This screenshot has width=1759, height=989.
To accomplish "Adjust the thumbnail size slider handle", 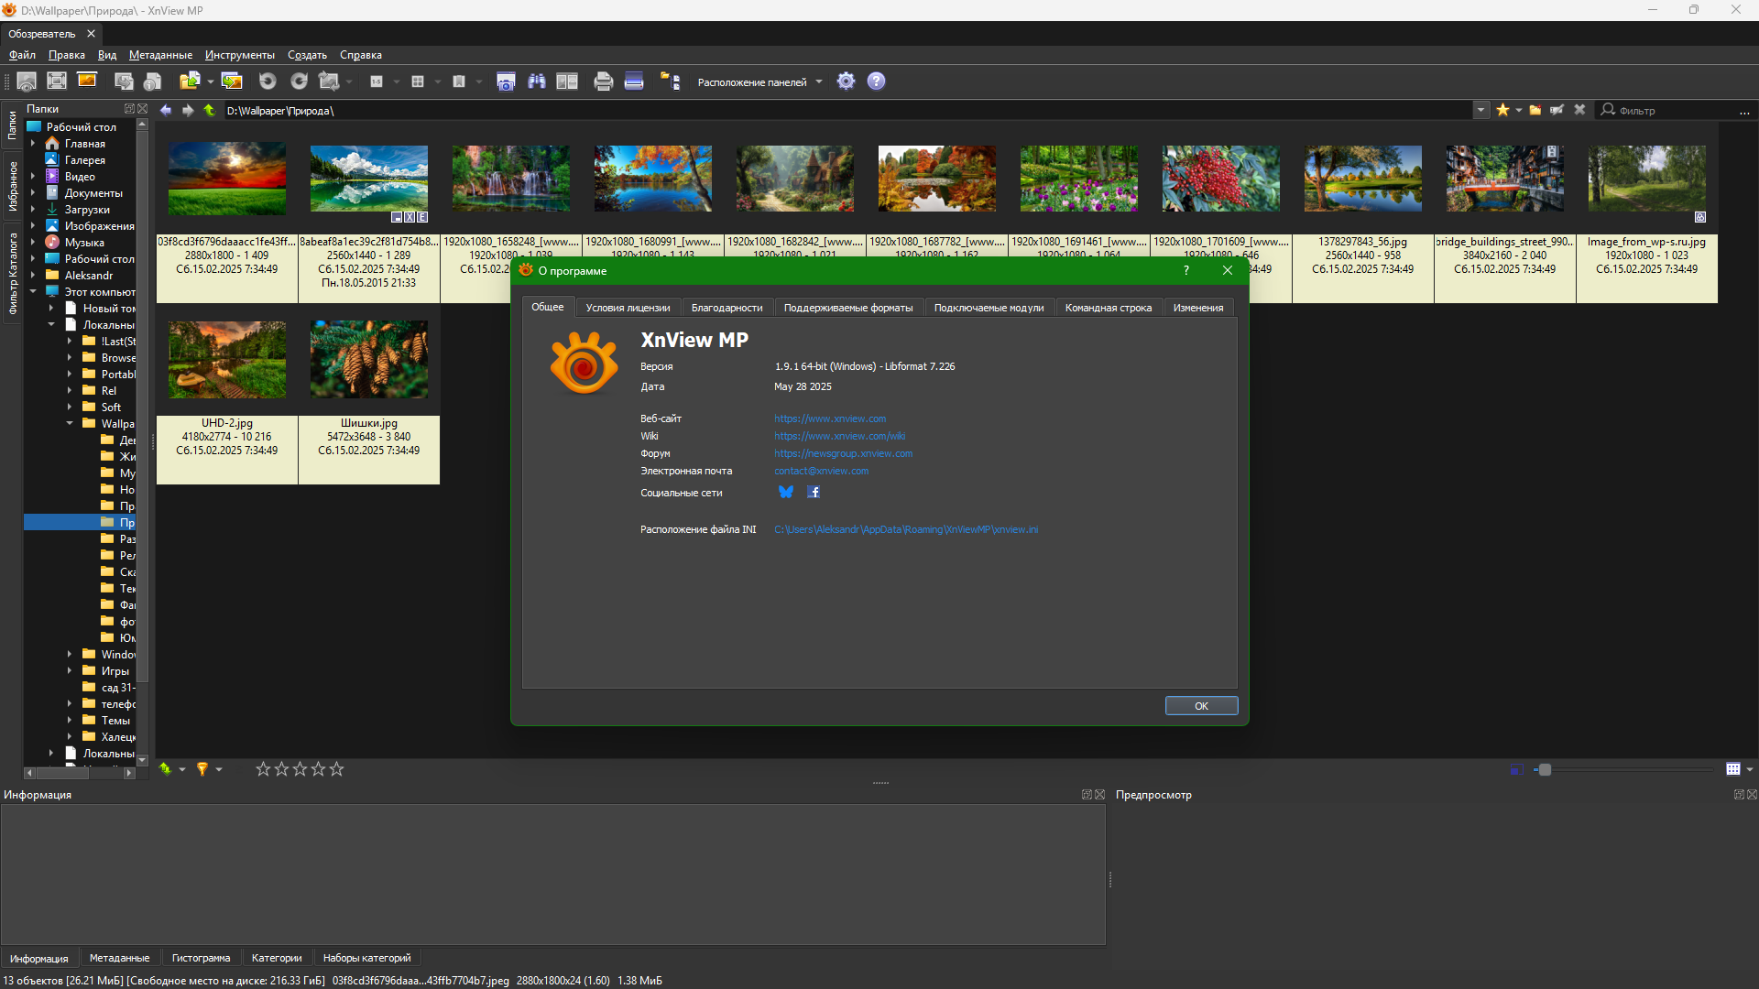I will tap(1545, 769).
